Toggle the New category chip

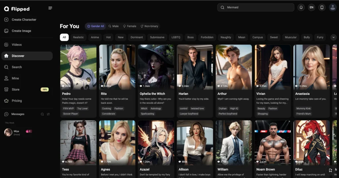pos(121,37)
